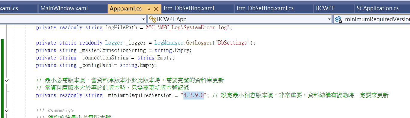Click the first comment line 最小必需版本號
Image resolution: width=410 pixels, height=118 pixels.
point(130,80)
